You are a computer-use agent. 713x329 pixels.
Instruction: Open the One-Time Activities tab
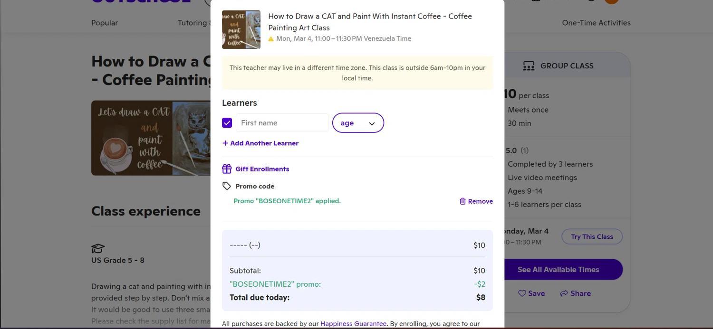pyautogui.click(x=596, y=23)
